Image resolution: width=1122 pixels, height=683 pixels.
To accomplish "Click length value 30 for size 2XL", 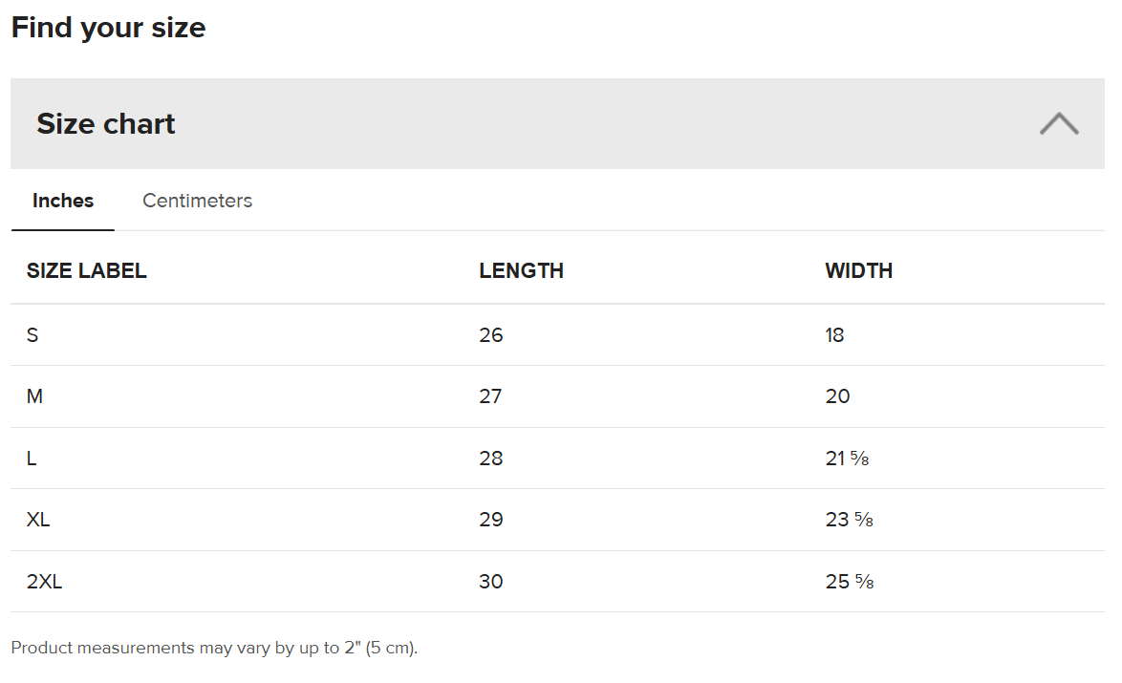I will coord(490,582).
